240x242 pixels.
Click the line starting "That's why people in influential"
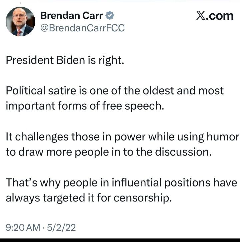(121, 183)
